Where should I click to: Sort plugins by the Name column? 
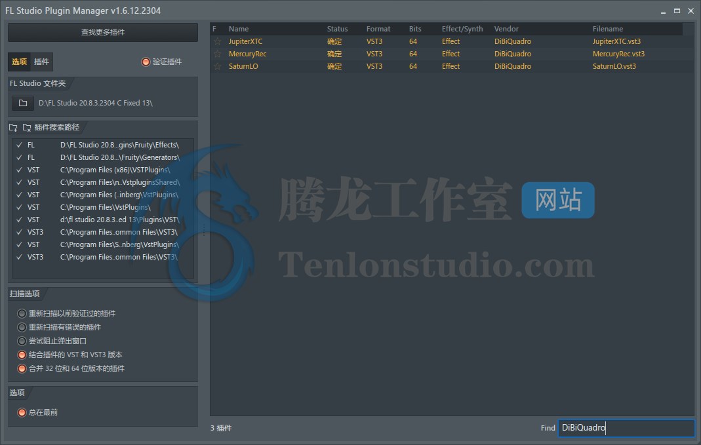tap(239, 29)
